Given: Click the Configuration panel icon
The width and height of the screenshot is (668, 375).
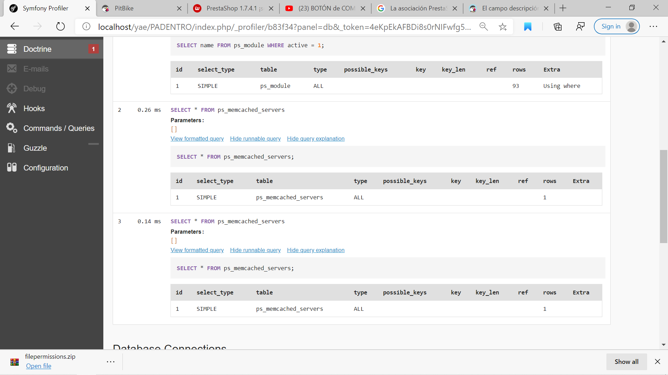Looking at the screenshot, I should 12,168.
